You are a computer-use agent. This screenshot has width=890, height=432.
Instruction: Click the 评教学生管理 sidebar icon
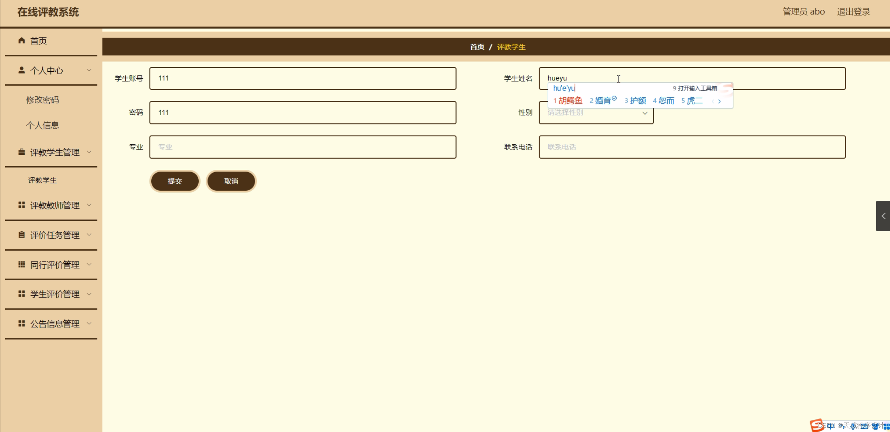tap(21, 152)
